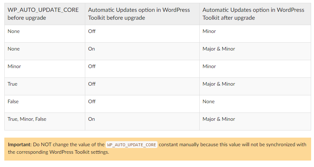Image resolution: width=314 pixels, height=167 pixels.
Task: Click 'Minor' result in the first table row
Action: (209, 31)
